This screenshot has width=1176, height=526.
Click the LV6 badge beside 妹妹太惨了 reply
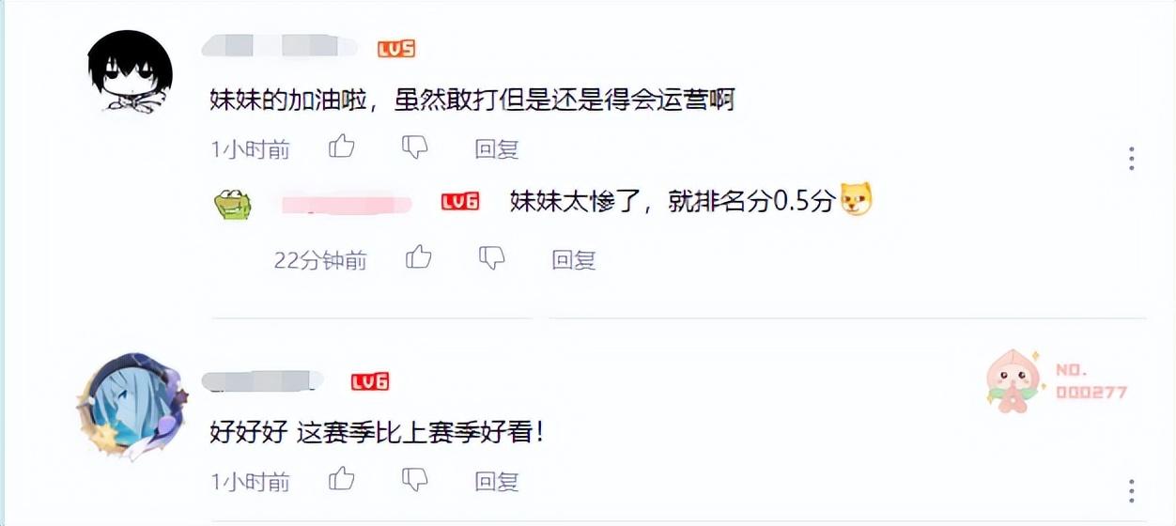pos(460,201)
